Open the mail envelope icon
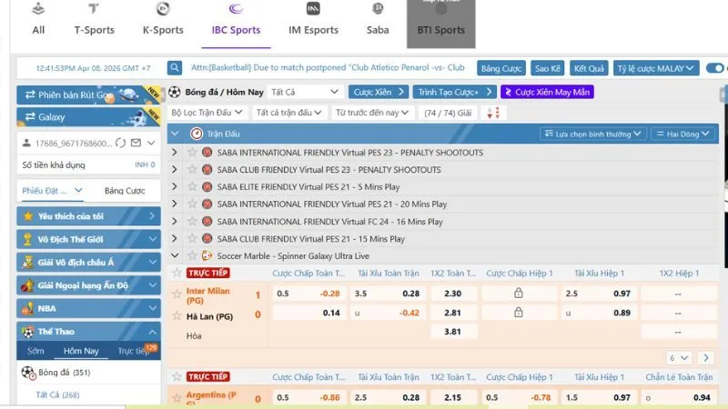This screenshot has width=728, height=409. pyautogui.click(x=136, y=143)
